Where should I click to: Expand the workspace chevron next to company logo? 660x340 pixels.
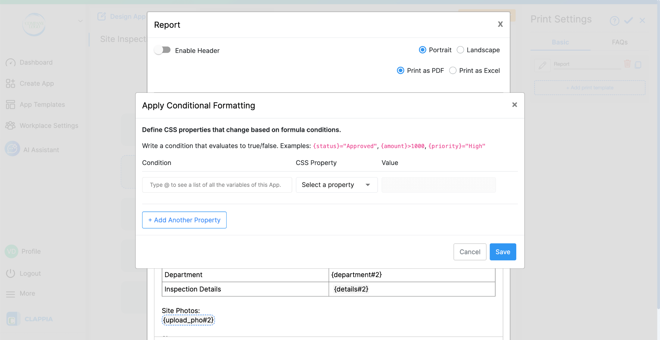[80, 21]
